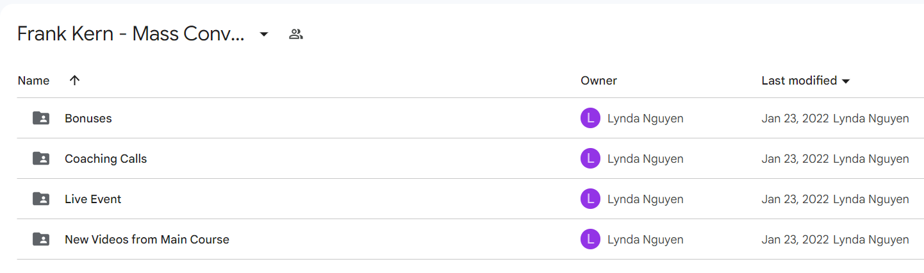Screen dimensions: 924x273
Task: Click the Live Event shared folder icon
Action: click(41, 199)
